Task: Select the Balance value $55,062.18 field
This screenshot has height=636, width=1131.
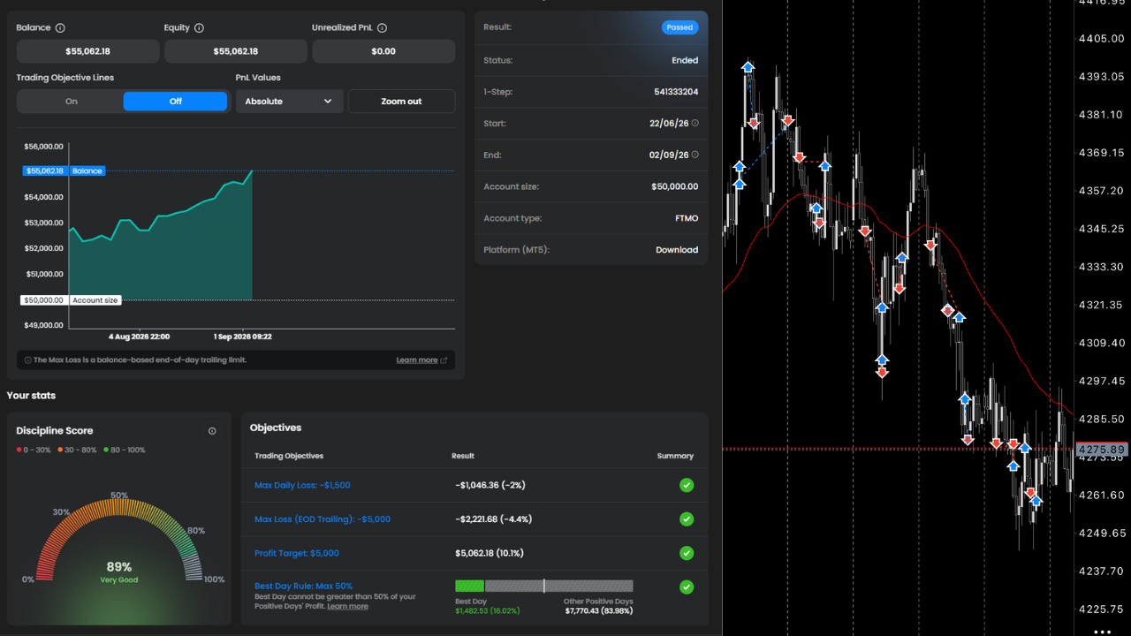Action: coord(87,51)
